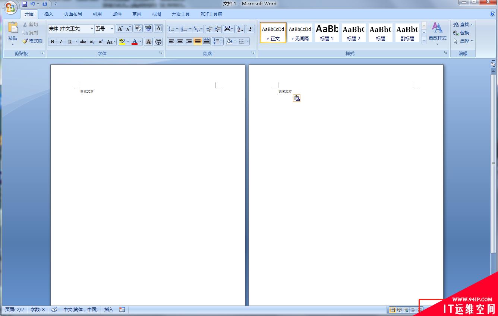Expand Customize Quick Access Toolbar arrow
Viewport: 498px width, 316px height.
tap(56, 4)
